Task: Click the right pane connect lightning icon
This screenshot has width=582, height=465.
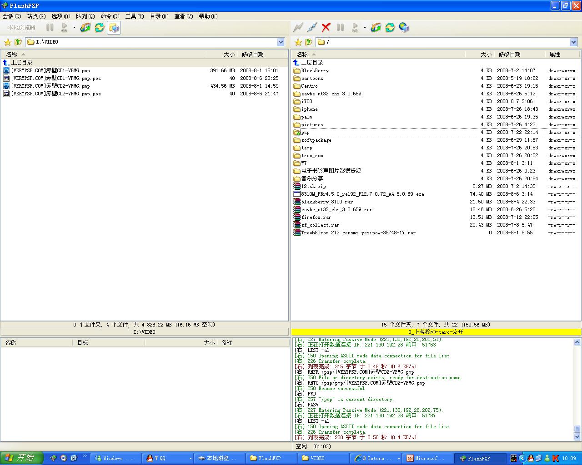Action: [298, 28]
